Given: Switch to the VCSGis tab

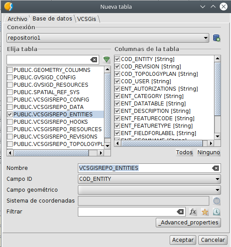Looking at the screenshot, I should coord(87,19).
